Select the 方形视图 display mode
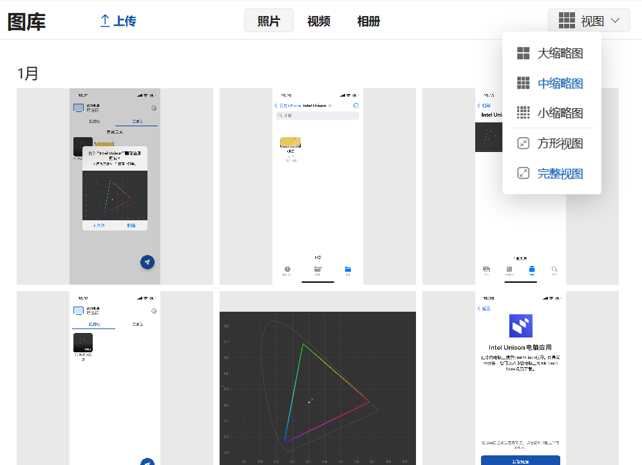 pos(561,143)
